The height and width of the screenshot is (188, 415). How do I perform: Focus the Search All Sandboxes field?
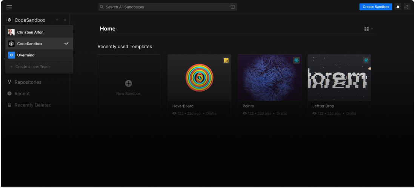pyautogui.click(x=168, y=7)
